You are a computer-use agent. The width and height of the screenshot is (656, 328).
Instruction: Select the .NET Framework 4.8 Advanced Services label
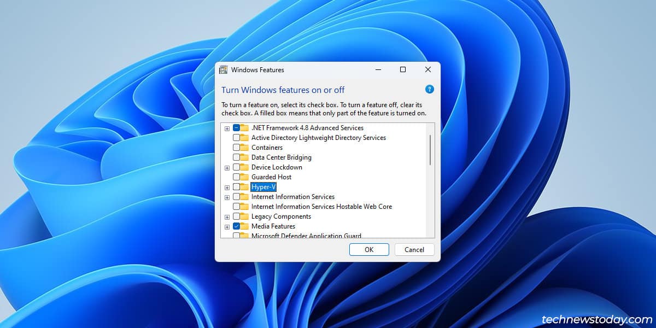307,128
